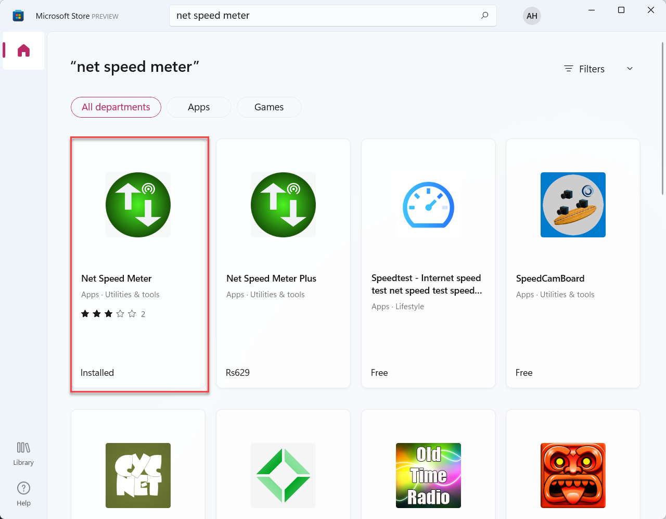This screenshot has height=519, width=666.
Task: Open the AH user profile avatar
Action: pyautogui.click(x=531, y=16)
